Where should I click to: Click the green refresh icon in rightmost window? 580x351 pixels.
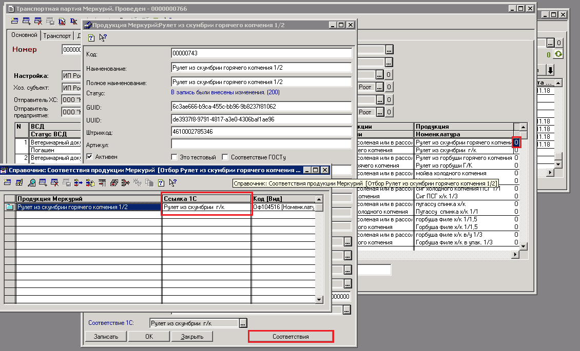click(x=558, y=54)
